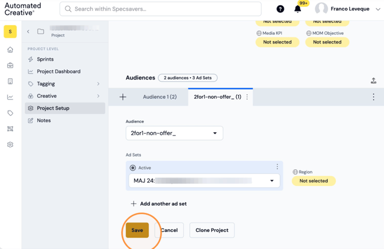Switch to Audience 1 (2) tab
Viewport: 384px width, 249px height.
(x=160, y=97)
